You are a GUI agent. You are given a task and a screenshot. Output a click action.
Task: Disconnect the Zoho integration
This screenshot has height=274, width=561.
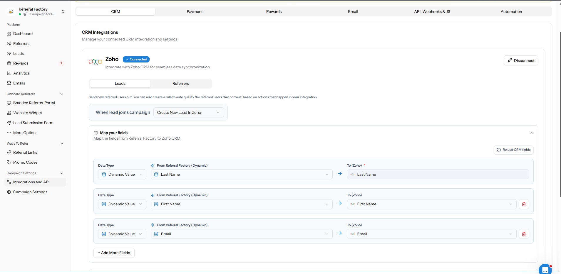click(x=521, y=61)
